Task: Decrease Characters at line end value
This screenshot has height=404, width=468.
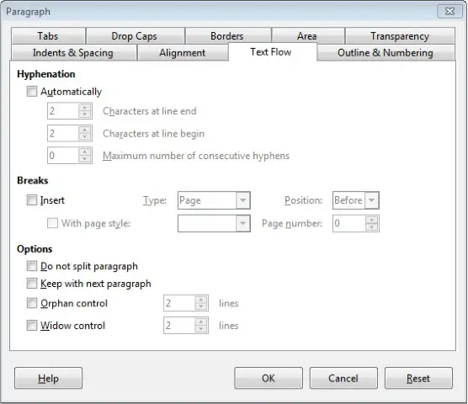Action: (85, 114)
